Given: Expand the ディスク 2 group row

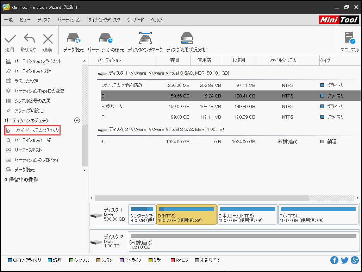Looking at the screenshot, I should [x=102, y=130].
